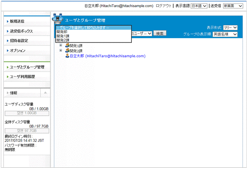Click the user icon beside 日立太郎
Screen dimensions: 248x169
coord(67,55)
